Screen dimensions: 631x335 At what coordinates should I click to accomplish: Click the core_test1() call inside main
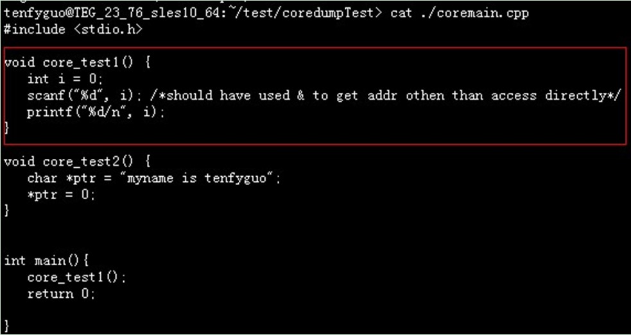pyautogui.click(x=76, y=277)
